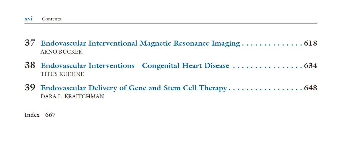Click the dotted leader before page 634
Image resolution: width=347 pixels, height=148 pixels.
(x=266, y=67)
